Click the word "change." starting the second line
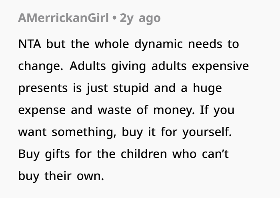The width and height of the screenshot is (280, 198). [x=40, y=66]
